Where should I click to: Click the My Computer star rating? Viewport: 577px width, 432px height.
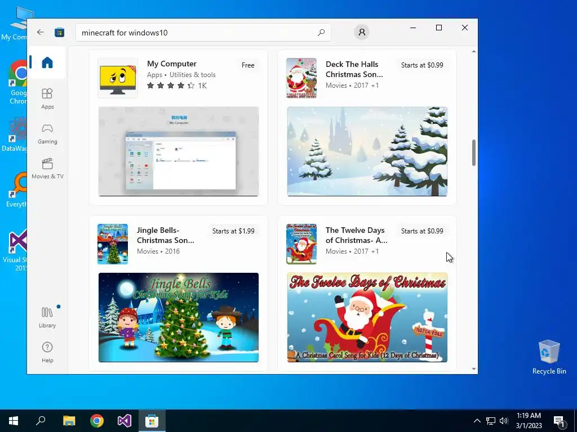tap(171, 85)
